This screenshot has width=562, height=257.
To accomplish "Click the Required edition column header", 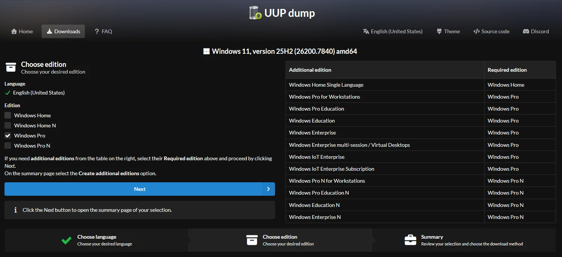I will coord(520,70).
